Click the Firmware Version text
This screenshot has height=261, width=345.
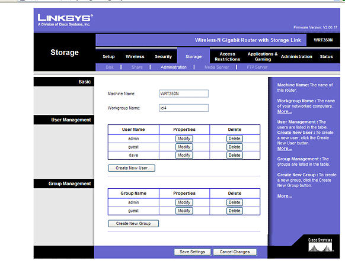pos(315,27)
